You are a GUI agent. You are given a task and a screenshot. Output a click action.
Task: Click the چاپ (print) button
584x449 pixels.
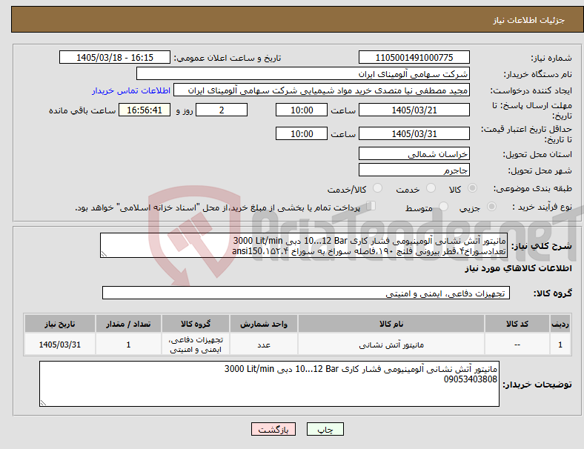tap(325, 429)
